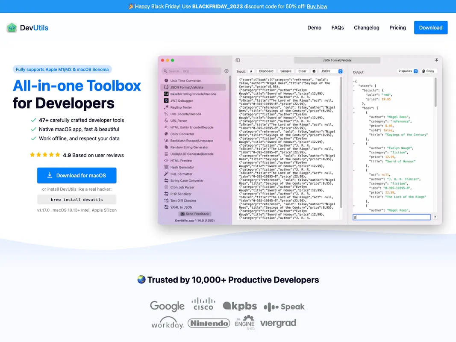Screen dimensions: 456x342
Task: Click the Color Converter palette icon
Action: pyautogui.click(x=166, y=134)
